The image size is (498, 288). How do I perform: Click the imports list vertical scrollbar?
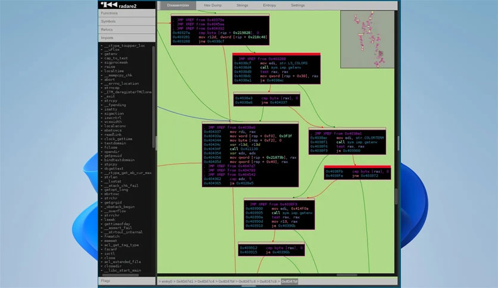point(154,97)
